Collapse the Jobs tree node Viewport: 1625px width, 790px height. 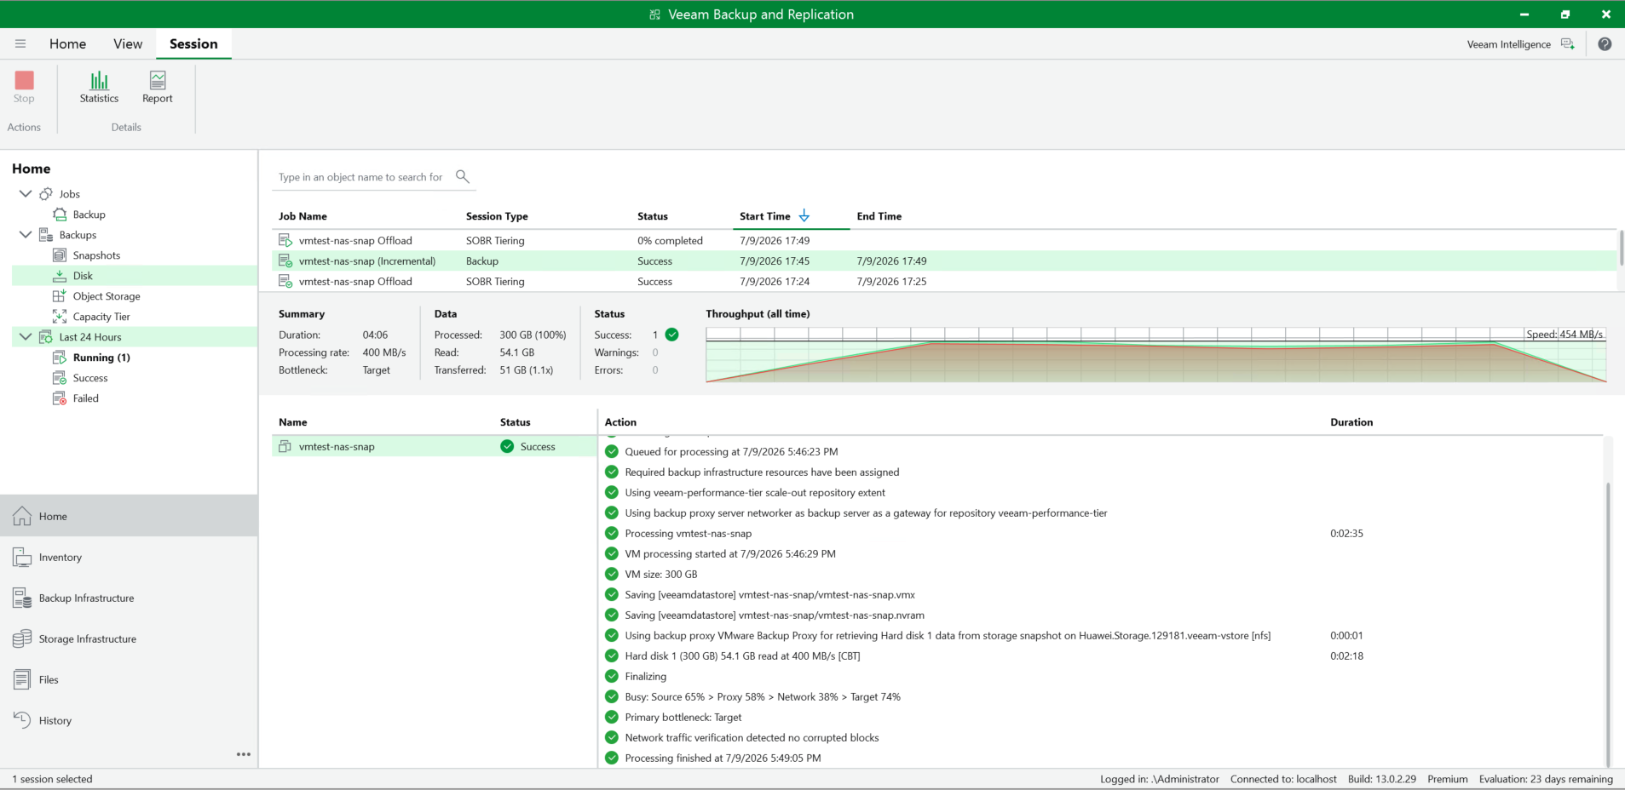tap(26, 194)
